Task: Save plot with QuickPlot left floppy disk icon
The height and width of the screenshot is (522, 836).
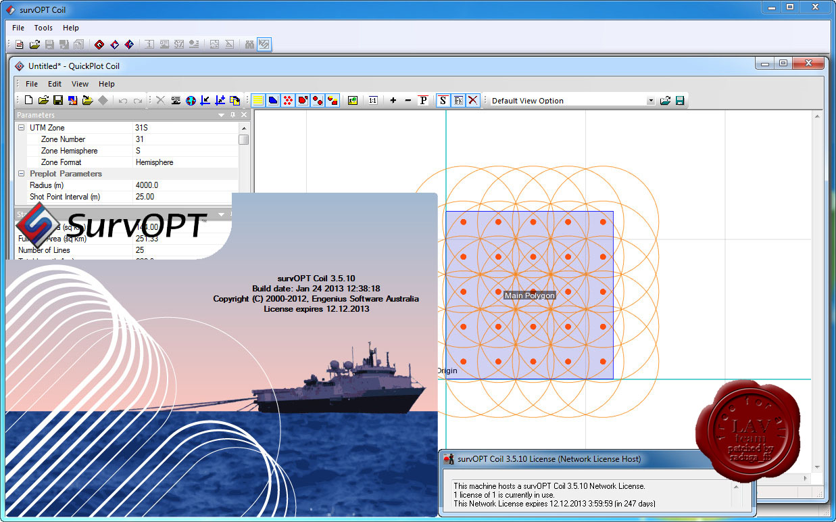Action: click(x=58, y=101)
